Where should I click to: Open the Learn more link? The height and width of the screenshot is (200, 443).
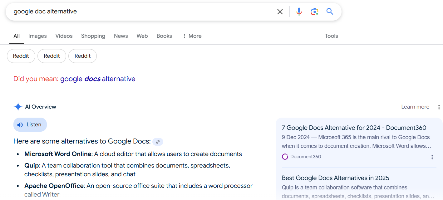(415, 107)
